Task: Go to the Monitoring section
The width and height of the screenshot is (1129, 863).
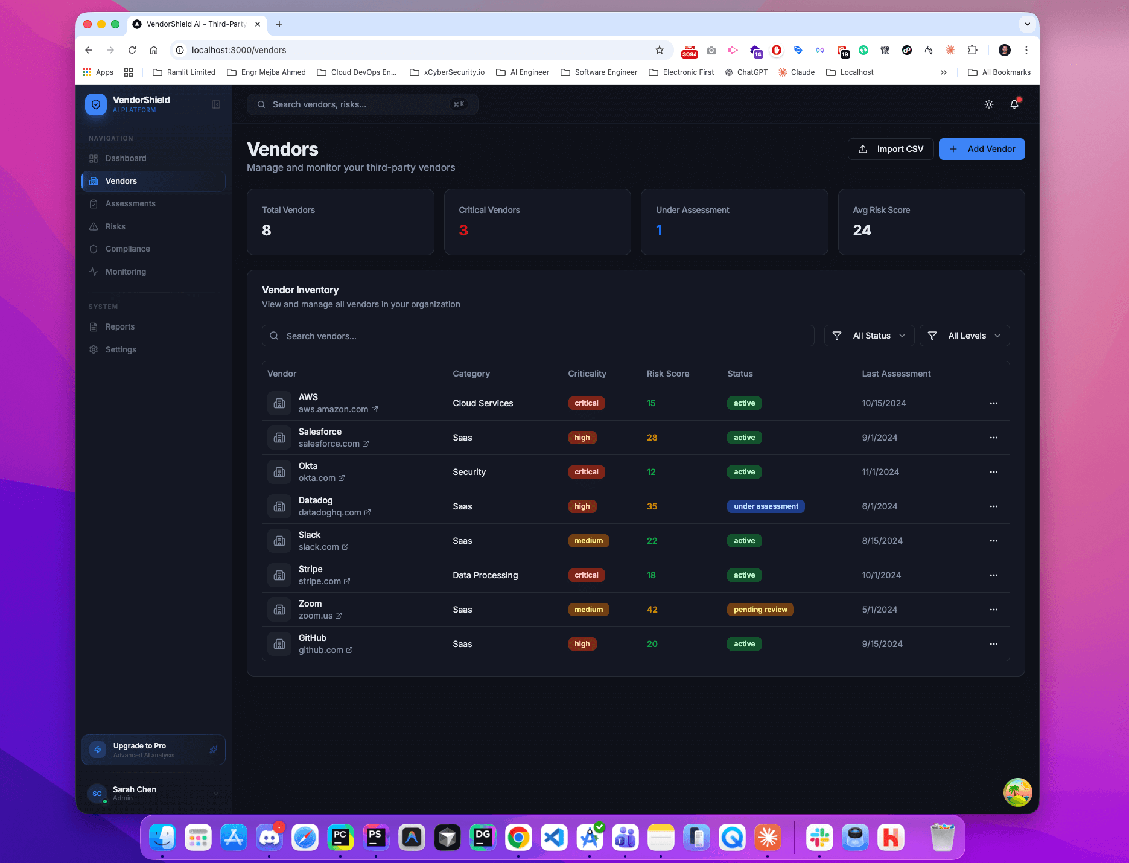Action: click(125, 272)
